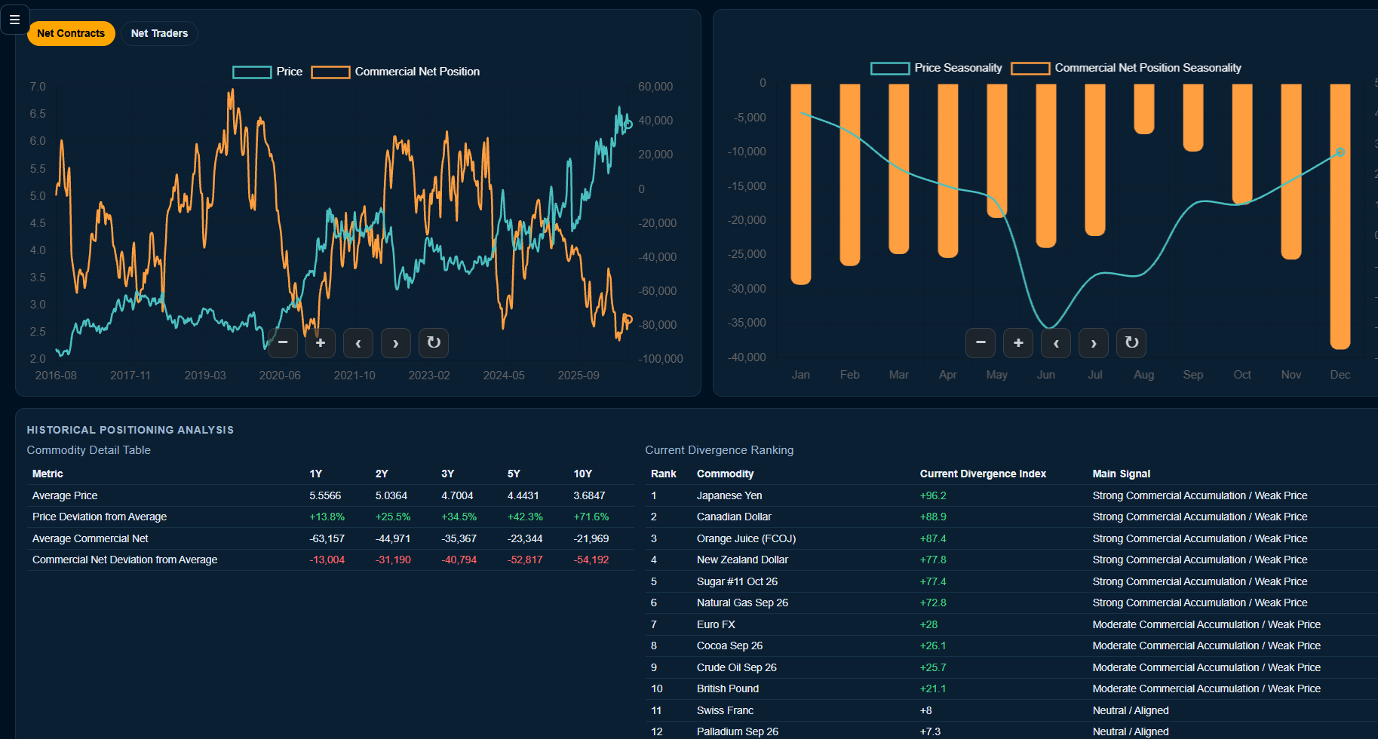Click the Current Divergence Ranking title

pyautogui.click(x=719, y=450)
